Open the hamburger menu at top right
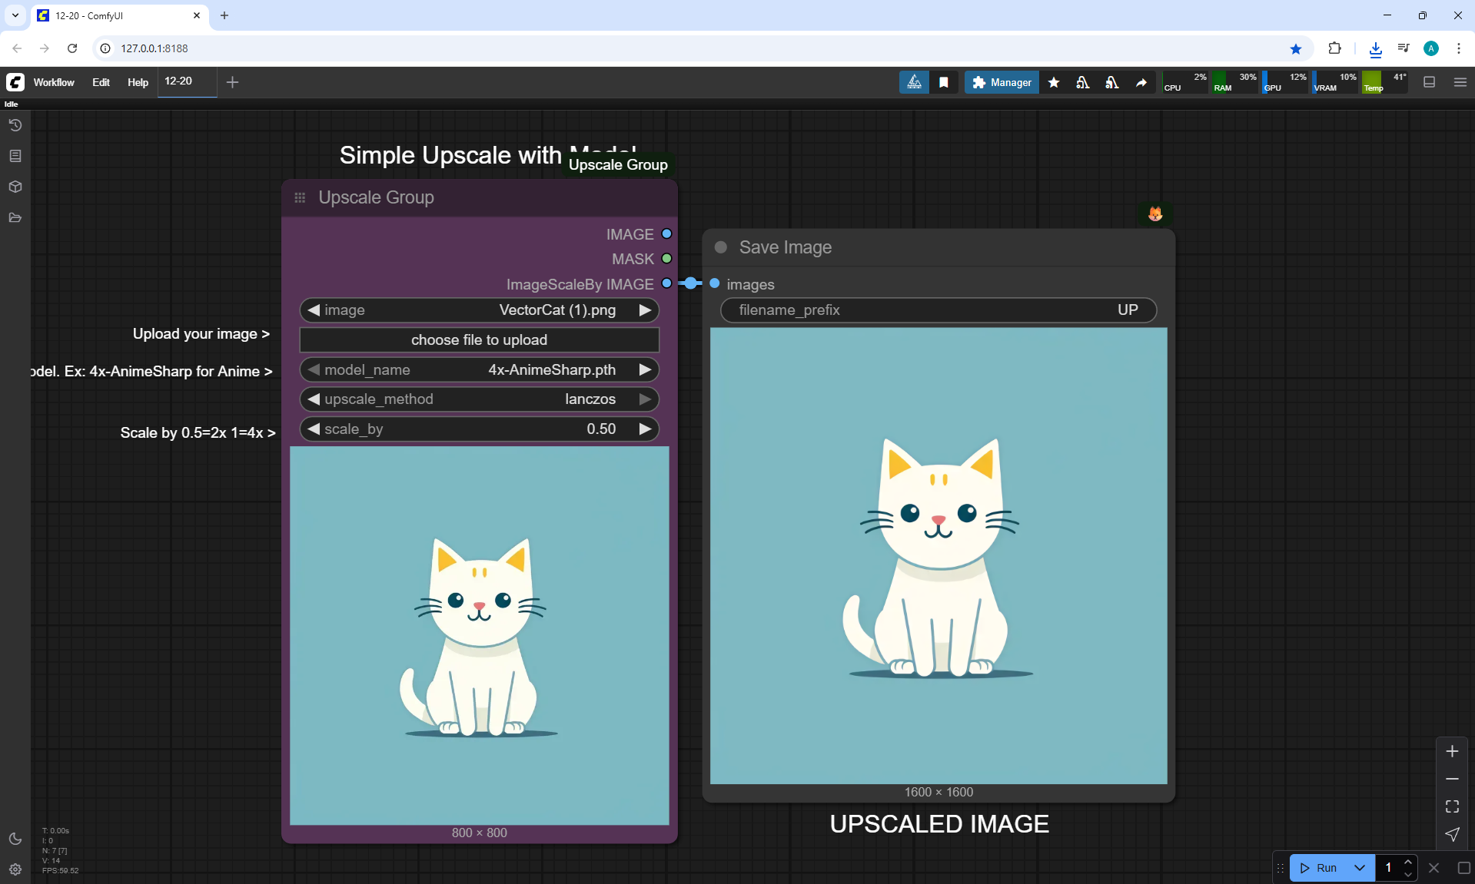The height and width of the screenshot is (884, 1475). point(1460,82)
